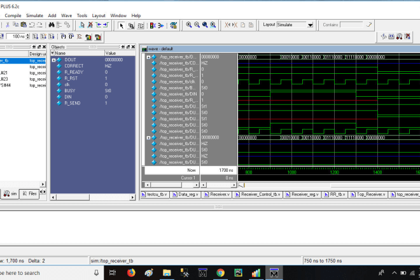Switch to the Top_Receiver.v tab
Viewport: 420px width, 280px height.
tap(368, 195)
